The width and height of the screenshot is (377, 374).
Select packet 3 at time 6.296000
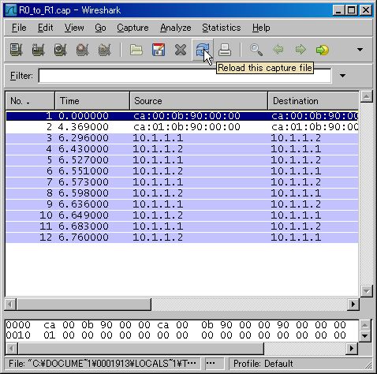[182, 138]
